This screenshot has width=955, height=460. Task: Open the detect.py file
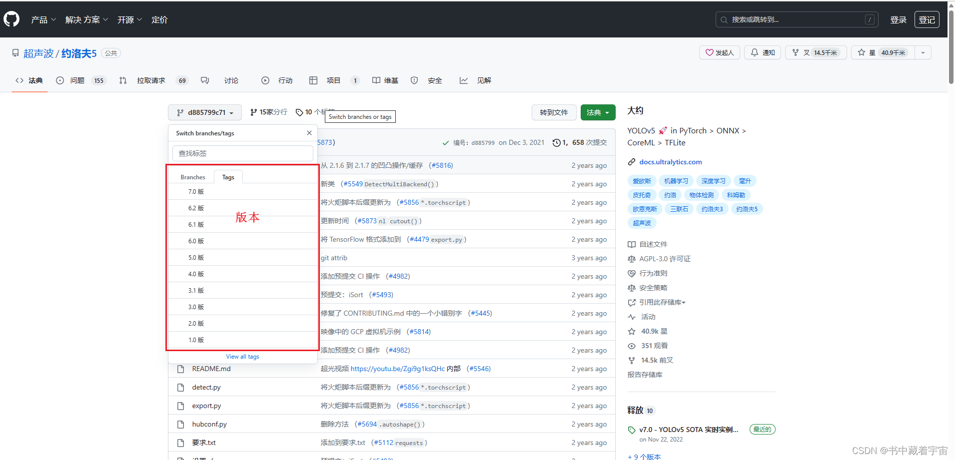206,387
